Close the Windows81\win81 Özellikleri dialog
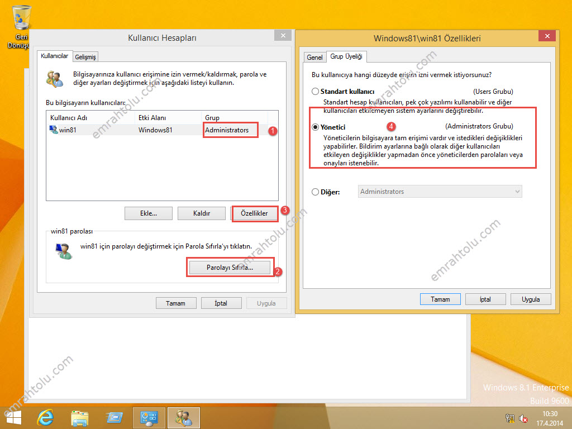572x429 pixels. point(547,36)
